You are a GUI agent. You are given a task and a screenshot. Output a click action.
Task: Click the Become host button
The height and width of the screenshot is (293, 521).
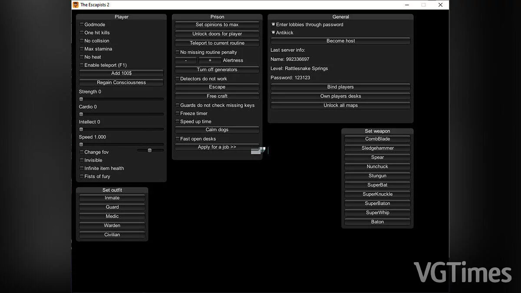pyautogui.click(x=340, y=41)
